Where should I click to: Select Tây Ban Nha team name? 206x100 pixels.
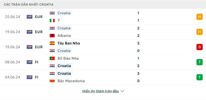coord(69,43)
